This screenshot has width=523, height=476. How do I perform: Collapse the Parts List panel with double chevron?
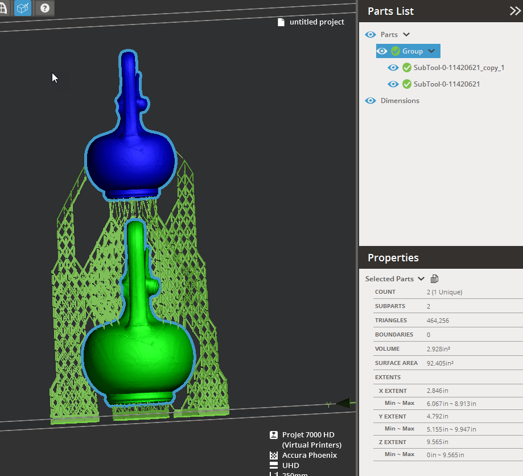514,10
